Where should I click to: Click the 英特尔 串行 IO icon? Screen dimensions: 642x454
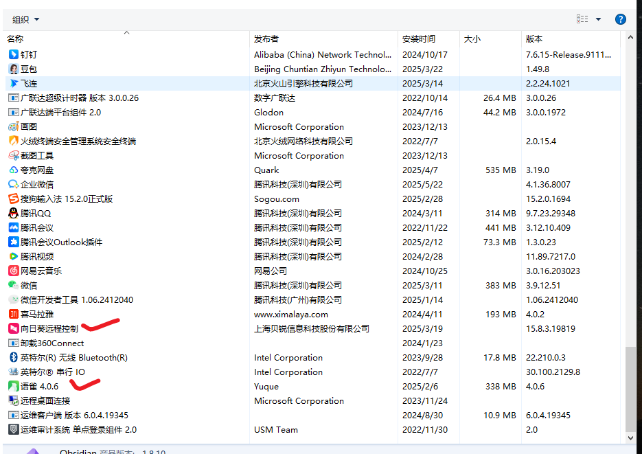coord(14,372)
